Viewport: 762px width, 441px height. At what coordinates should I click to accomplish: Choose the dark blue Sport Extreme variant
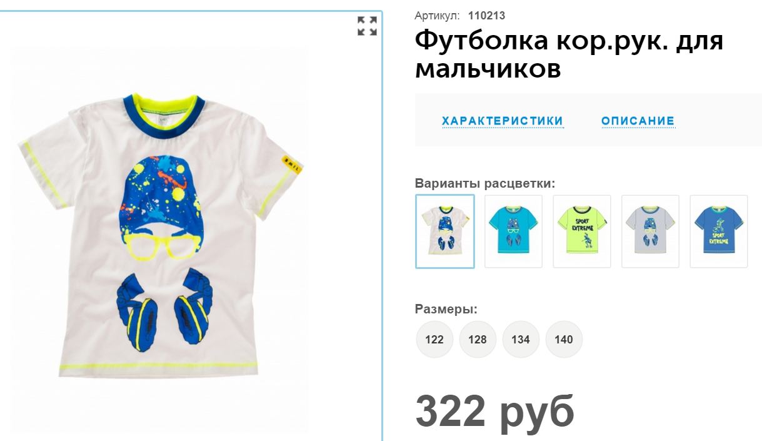[719, 231]
